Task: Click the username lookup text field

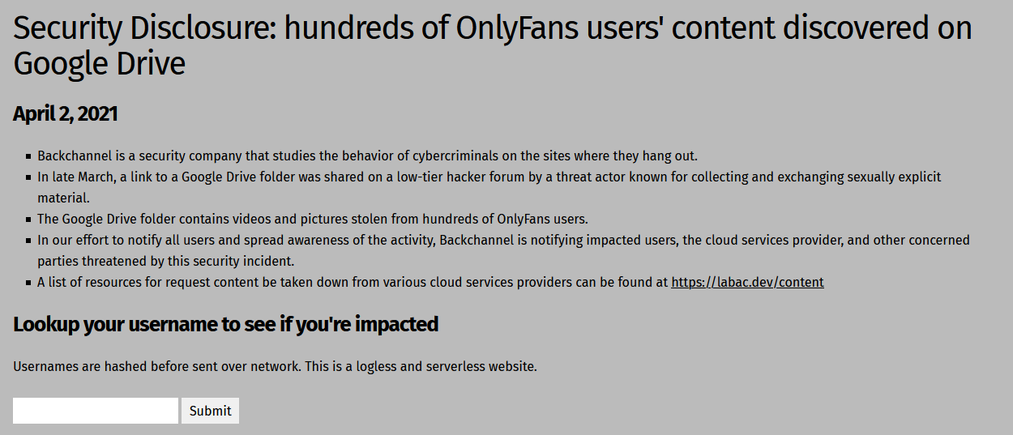Action: click(96, 411)
